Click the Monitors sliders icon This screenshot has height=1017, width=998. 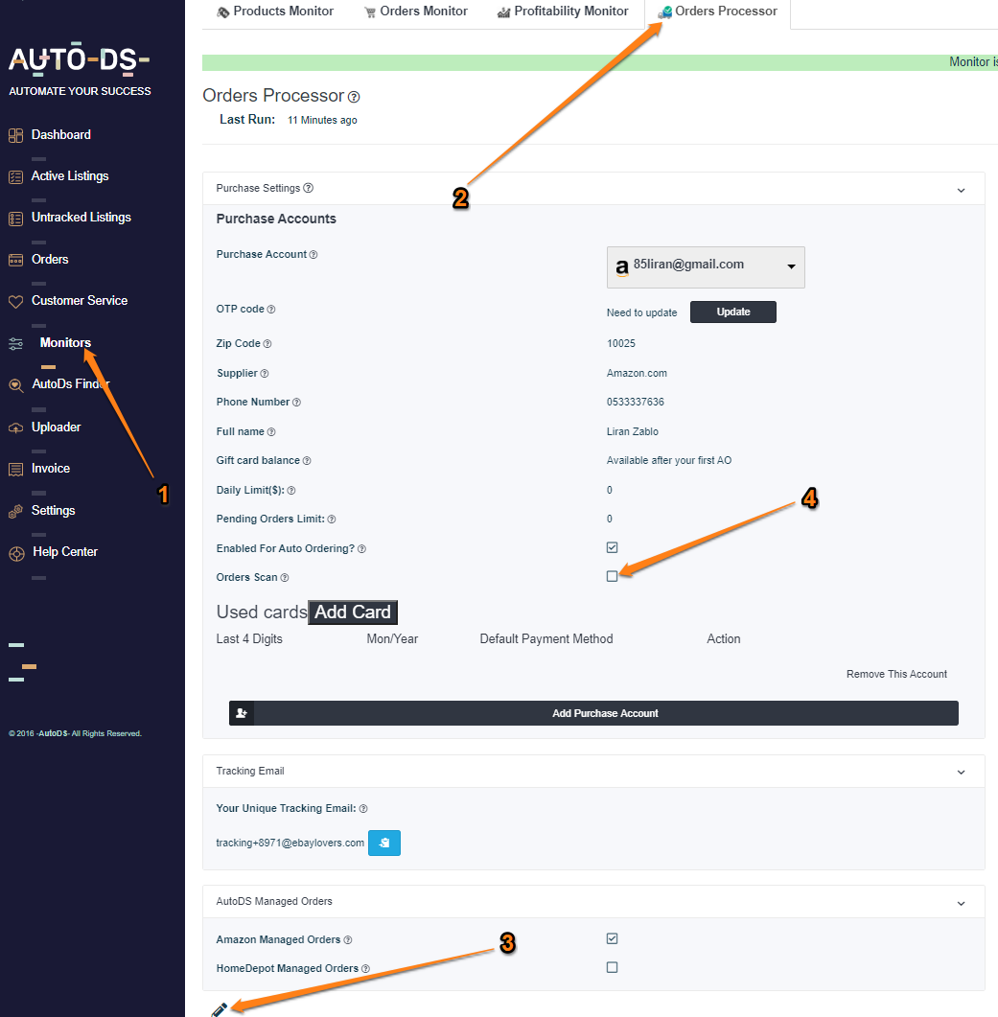tap(15, 344)
